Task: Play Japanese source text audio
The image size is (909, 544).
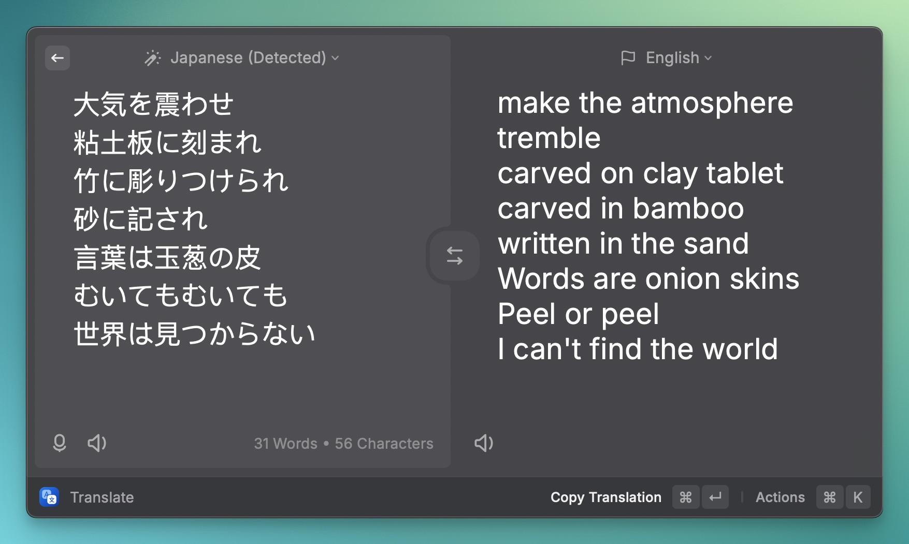Action: click(x=97, y=443)
